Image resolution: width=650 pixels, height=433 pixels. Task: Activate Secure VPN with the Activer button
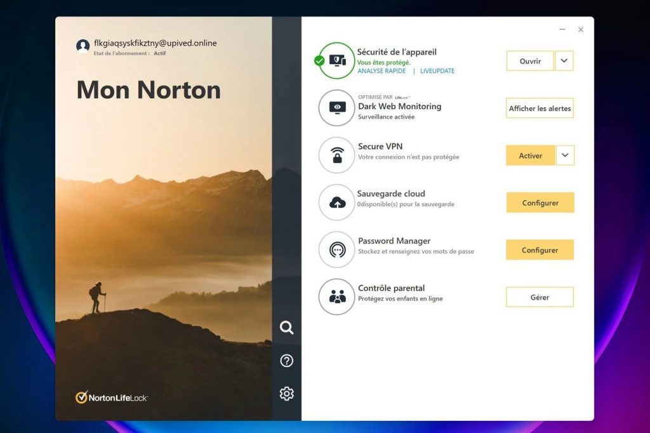(x=530, y=156)
